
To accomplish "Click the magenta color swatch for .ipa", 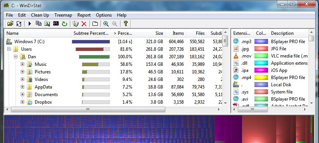I will click(261, 70).
